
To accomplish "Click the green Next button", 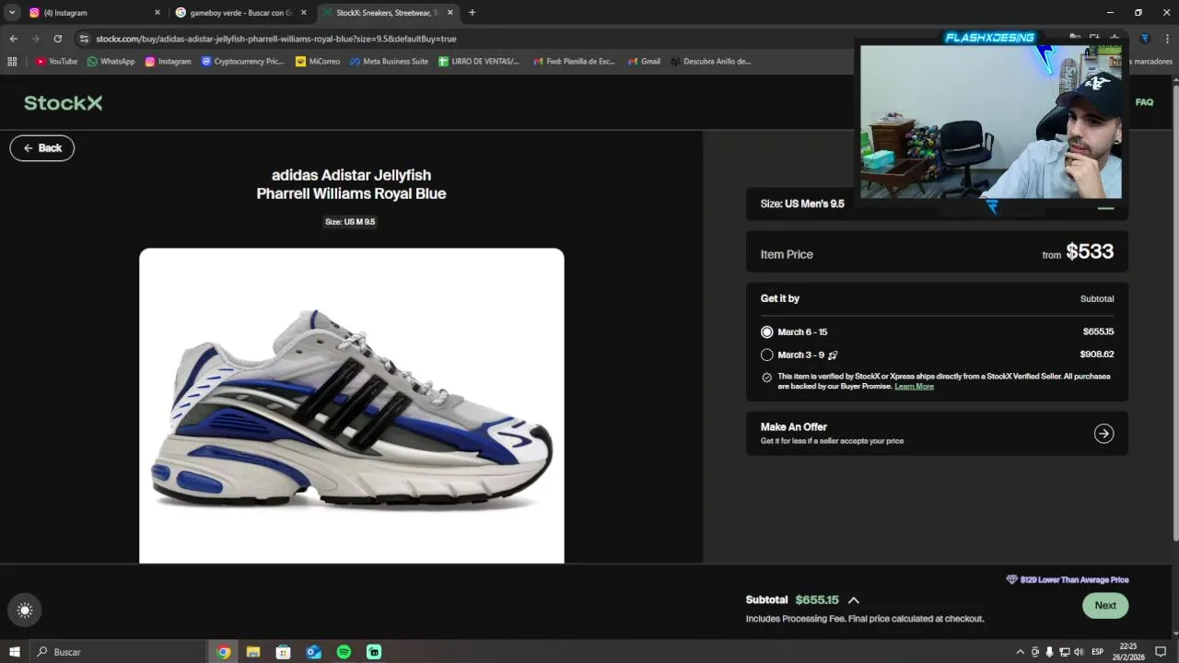I will tap(1105, 605).
